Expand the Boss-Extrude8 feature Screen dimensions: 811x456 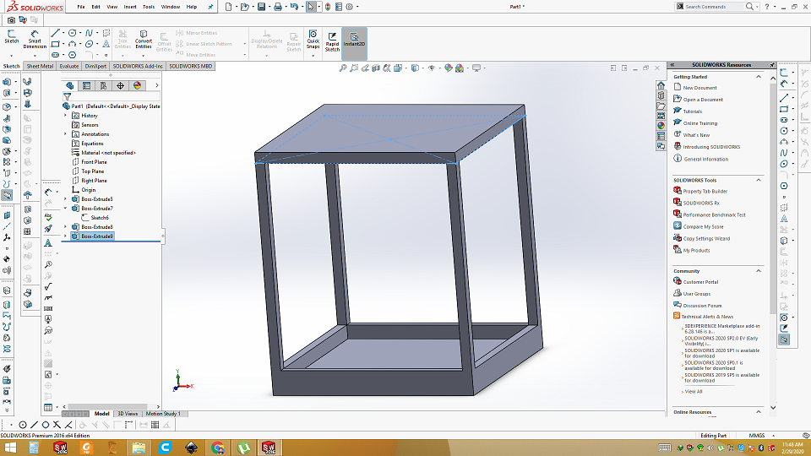[65, 227]
